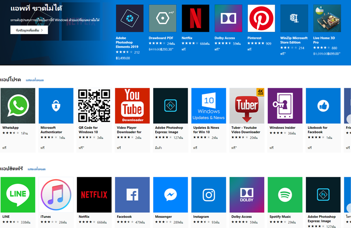This screenshot has height=228, width=351.
Task: Open Tuber Youtube Video Downloader tile
Action: pyautogui.click(x=247, y=106)
